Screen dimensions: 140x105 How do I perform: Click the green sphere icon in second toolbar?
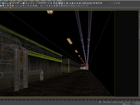26,6
